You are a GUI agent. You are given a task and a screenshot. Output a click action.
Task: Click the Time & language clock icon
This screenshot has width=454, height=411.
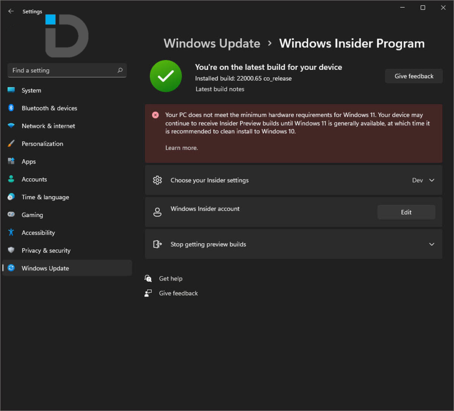(11, 197)
